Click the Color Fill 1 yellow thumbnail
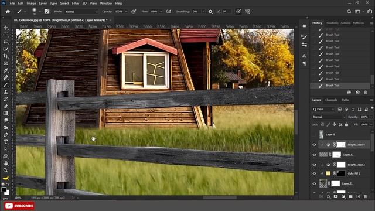 click(x=328, y=173)
